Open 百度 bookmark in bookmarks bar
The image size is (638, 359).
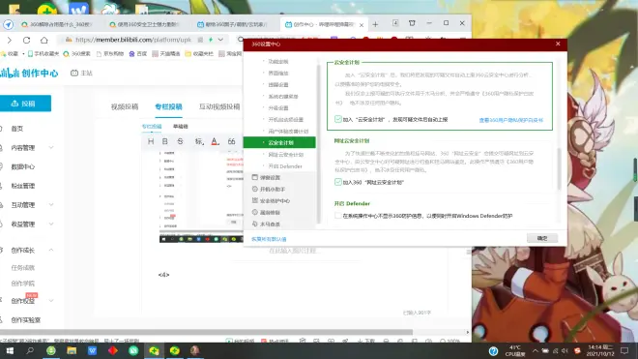point(138,53)
